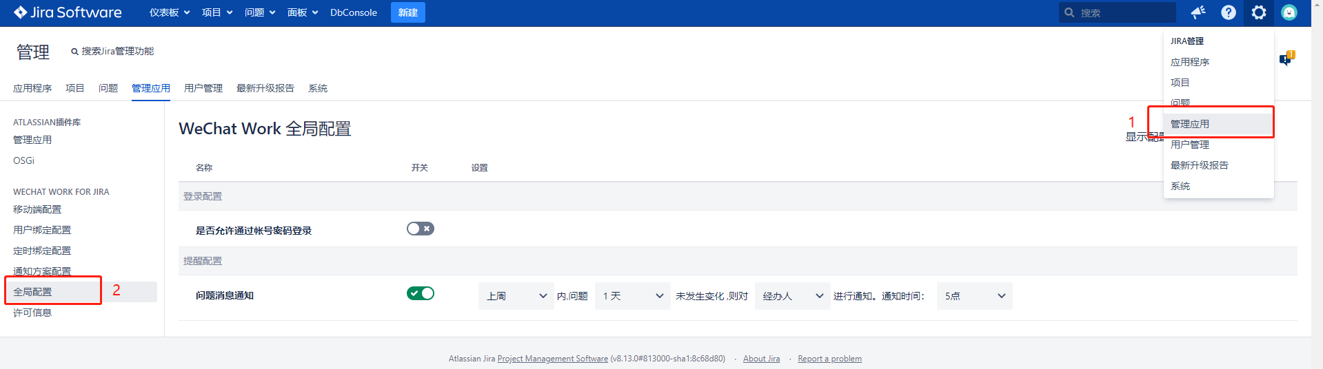Open the About Jira link
This screenshot has height=369, width=1323.
(761, 359)
